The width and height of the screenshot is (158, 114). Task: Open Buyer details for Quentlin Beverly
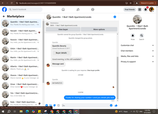61,53
